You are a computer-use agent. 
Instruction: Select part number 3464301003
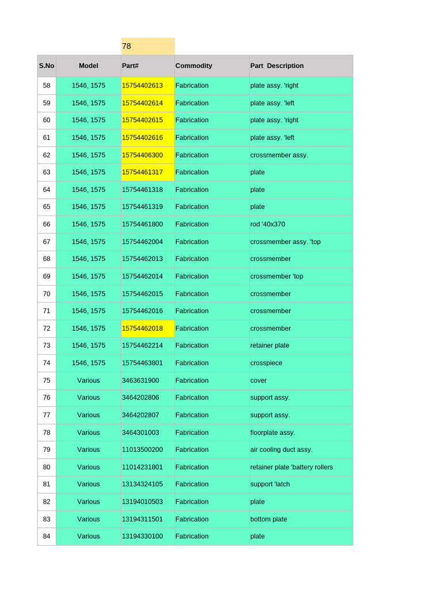(x=148, y=433)
